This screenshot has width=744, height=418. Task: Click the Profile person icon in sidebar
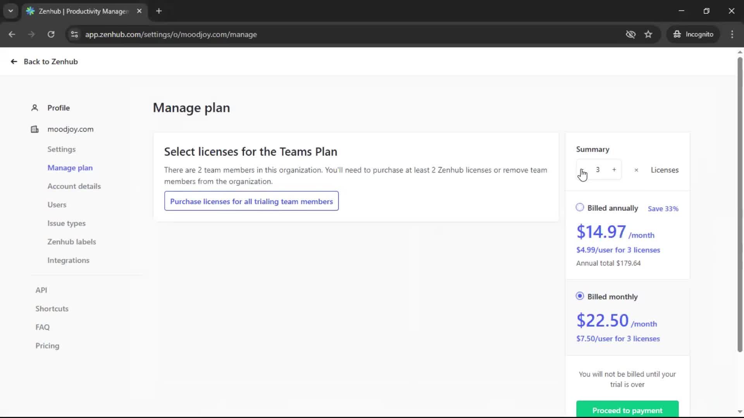point(34,108)
